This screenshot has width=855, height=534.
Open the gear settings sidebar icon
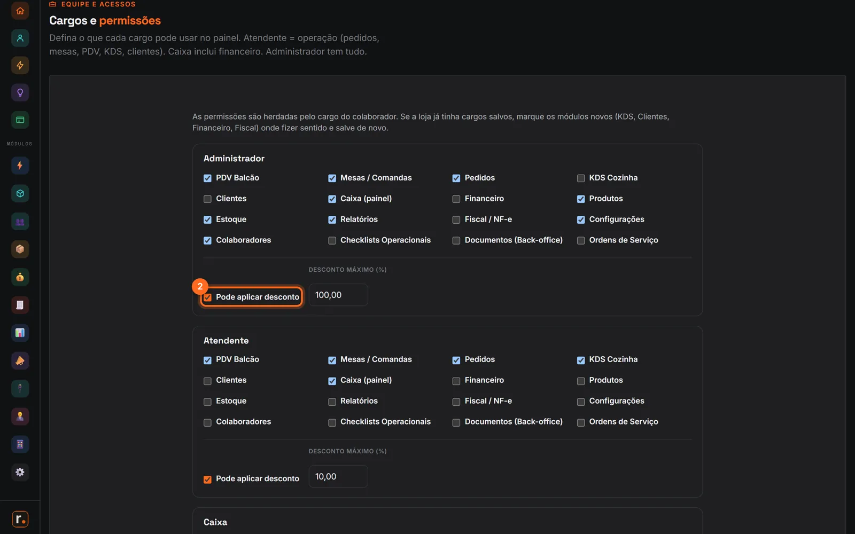tap(20, 472)
